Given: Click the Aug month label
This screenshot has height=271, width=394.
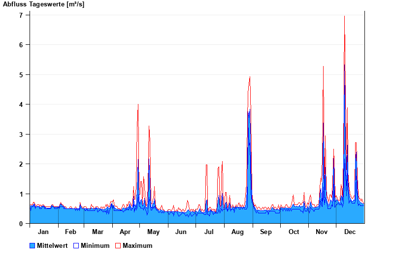Looking at the screenshot, I should (238, 232).
